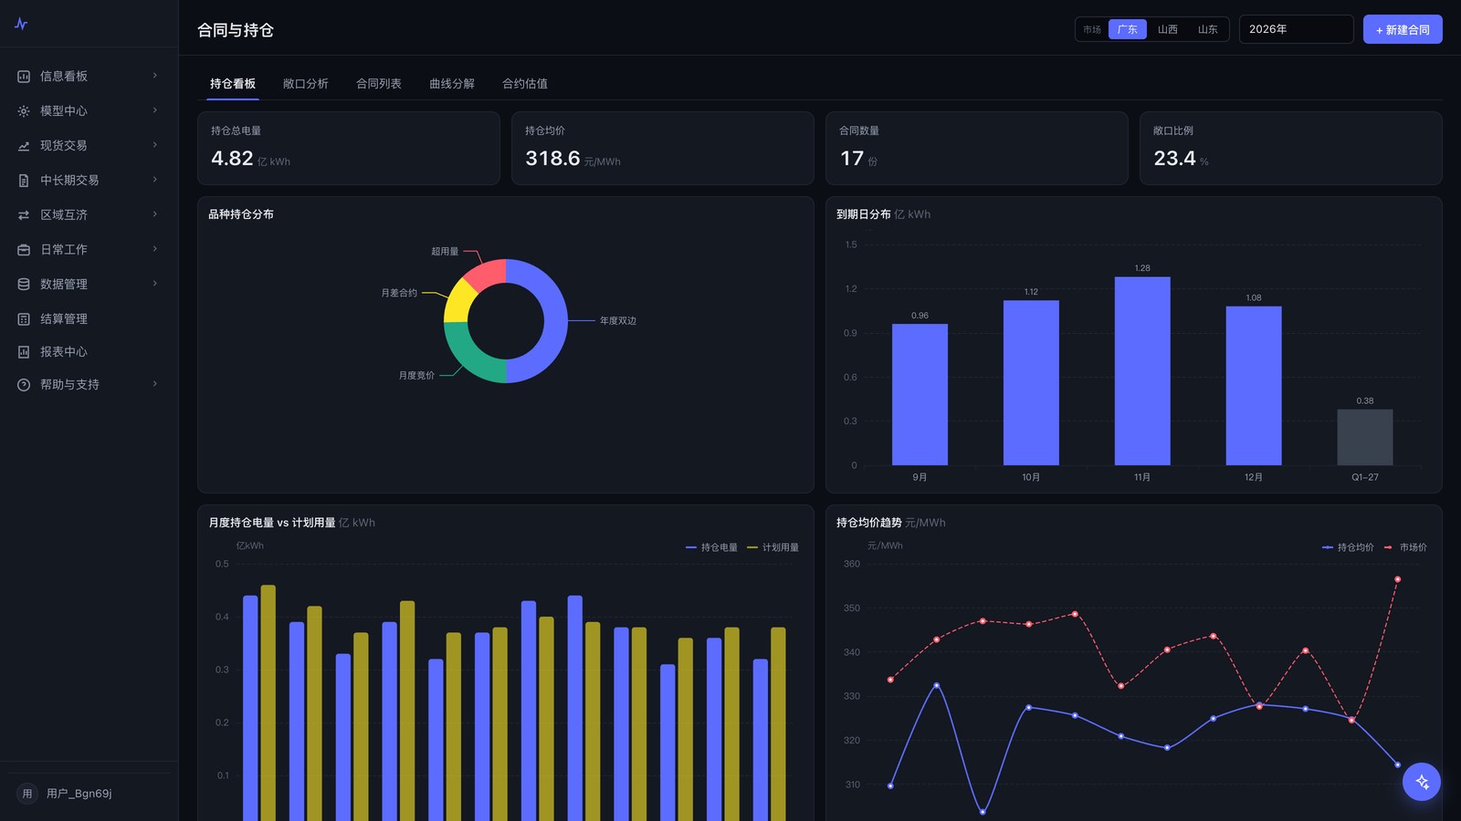Click the 帮助与支持 help icon
The height and width of the screenshot is (821, 1461).
(x=24, y=385)
